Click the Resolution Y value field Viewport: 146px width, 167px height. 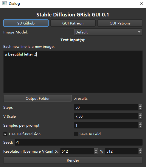pyautogui.click(x=122, y=151)
